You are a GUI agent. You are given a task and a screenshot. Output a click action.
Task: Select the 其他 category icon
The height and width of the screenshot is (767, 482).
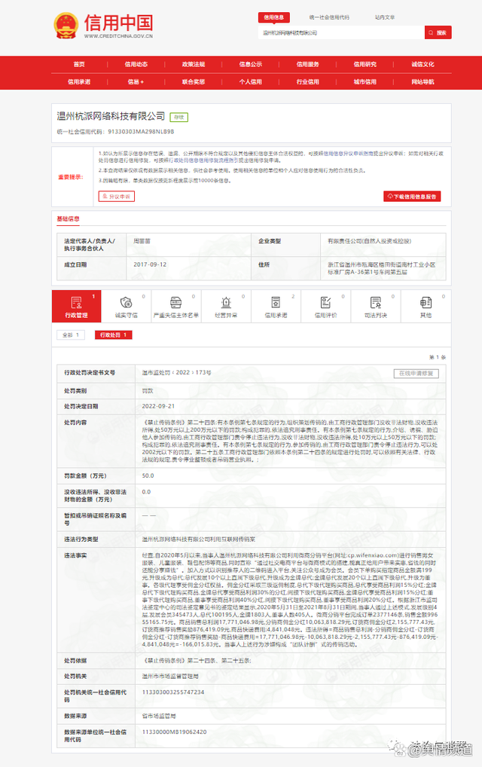426,303
